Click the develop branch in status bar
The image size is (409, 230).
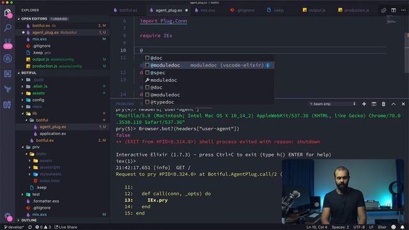[14, 227]
